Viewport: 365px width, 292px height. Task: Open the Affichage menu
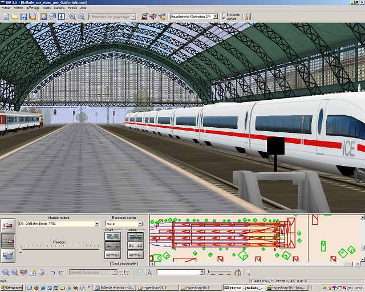click(x=33, y=9)
